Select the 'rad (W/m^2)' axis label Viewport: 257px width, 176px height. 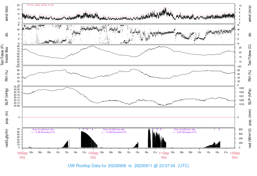click(250, 138)
